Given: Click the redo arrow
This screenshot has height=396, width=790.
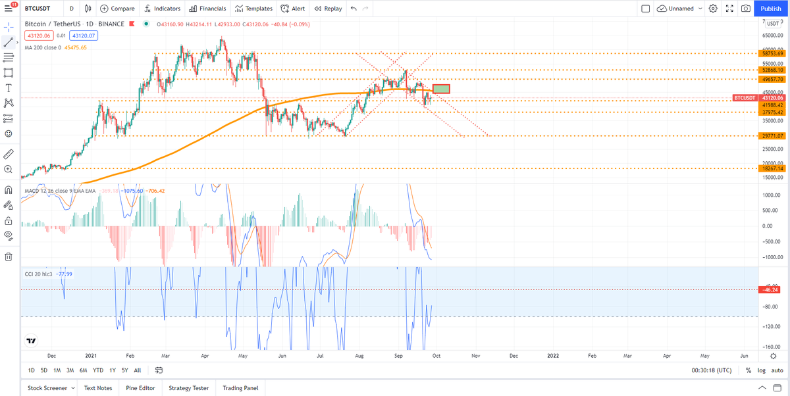Looking at the screenshot, I should tap(365, 9).
